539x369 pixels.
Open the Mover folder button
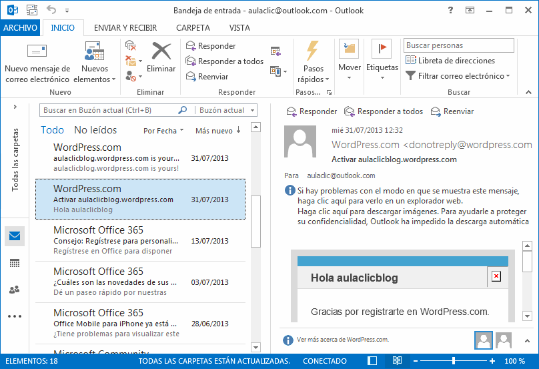point(350,60)
